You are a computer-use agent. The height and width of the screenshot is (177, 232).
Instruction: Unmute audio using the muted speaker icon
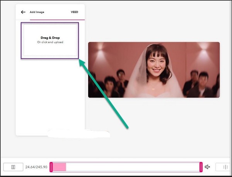click(208, 167)
